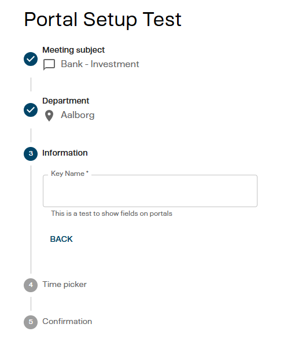The image size is (287, 346).
Task: Click the helper text about fields on portals
Action: click(x=112, y=214)
